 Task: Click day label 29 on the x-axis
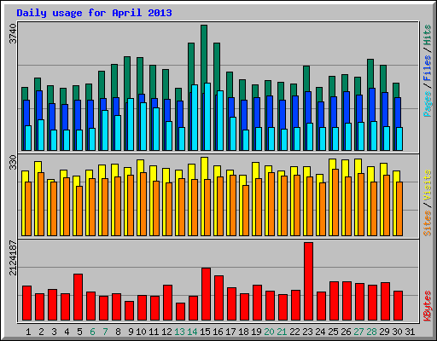[x=384, y=332]
